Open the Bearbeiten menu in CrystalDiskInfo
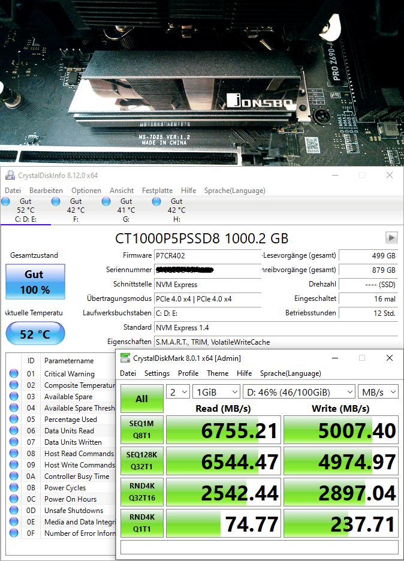 [x=46, y=191]
